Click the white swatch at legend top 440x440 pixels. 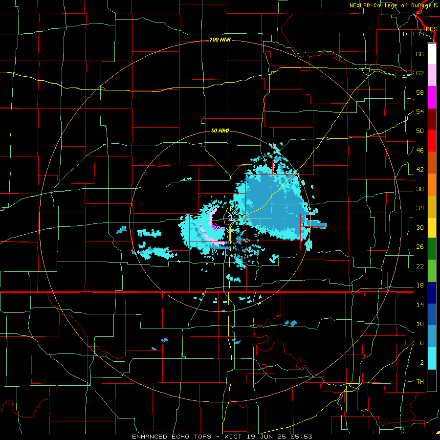(432, 54)
